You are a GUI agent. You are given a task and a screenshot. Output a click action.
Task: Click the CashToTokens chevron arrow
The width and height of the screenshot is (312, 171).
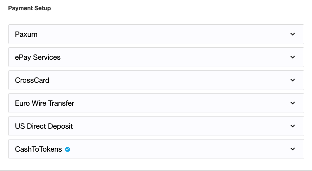point(293,149)
